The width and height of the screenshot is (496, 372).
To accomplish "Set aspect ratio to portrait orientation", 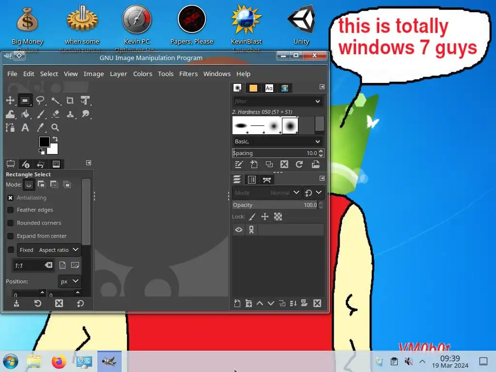I will click(62, 265).
